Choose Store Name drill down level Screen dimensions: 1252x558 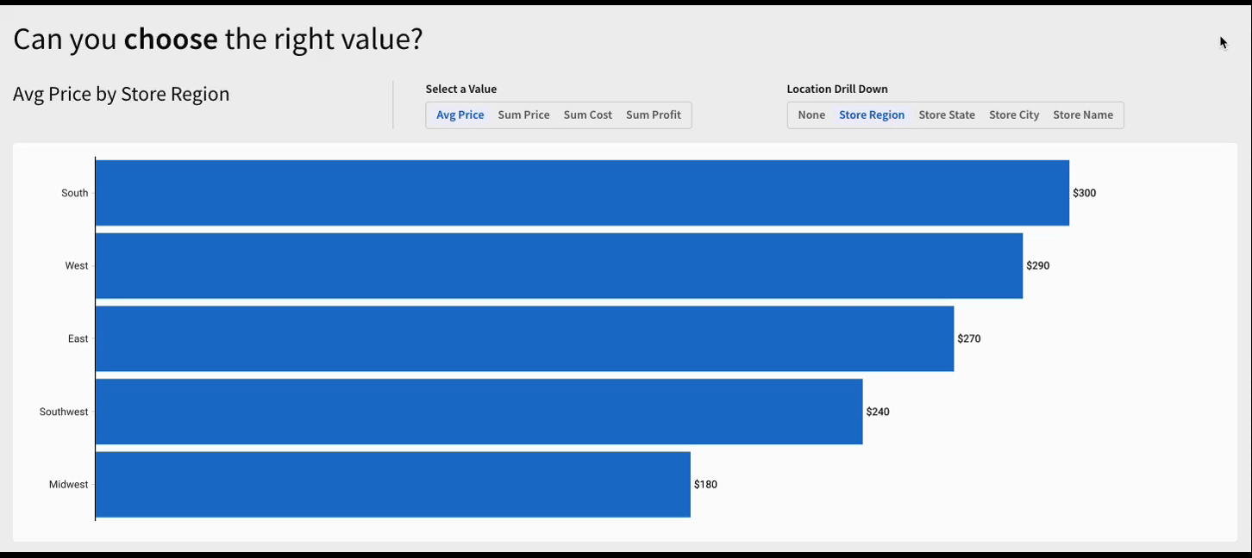(1083, 115)
